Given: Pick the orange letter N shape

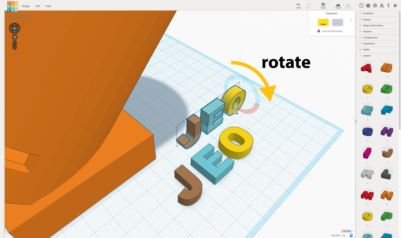Looking at the screenshot, I should 387,195.
